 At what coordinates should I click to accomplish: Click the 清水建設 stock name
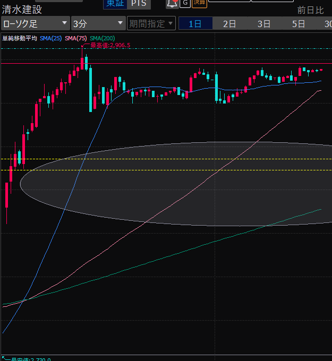tap(22, 10)
